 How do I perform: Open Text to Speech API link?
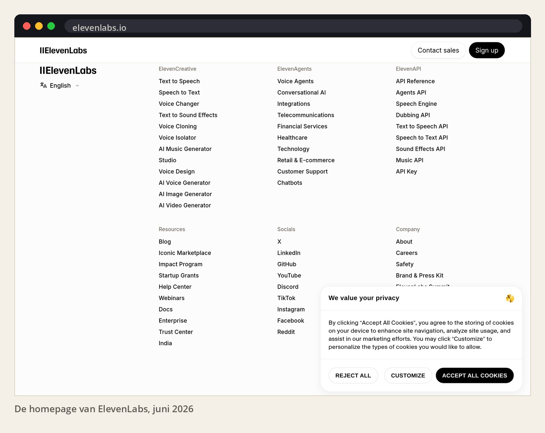[x=422, y=127]
